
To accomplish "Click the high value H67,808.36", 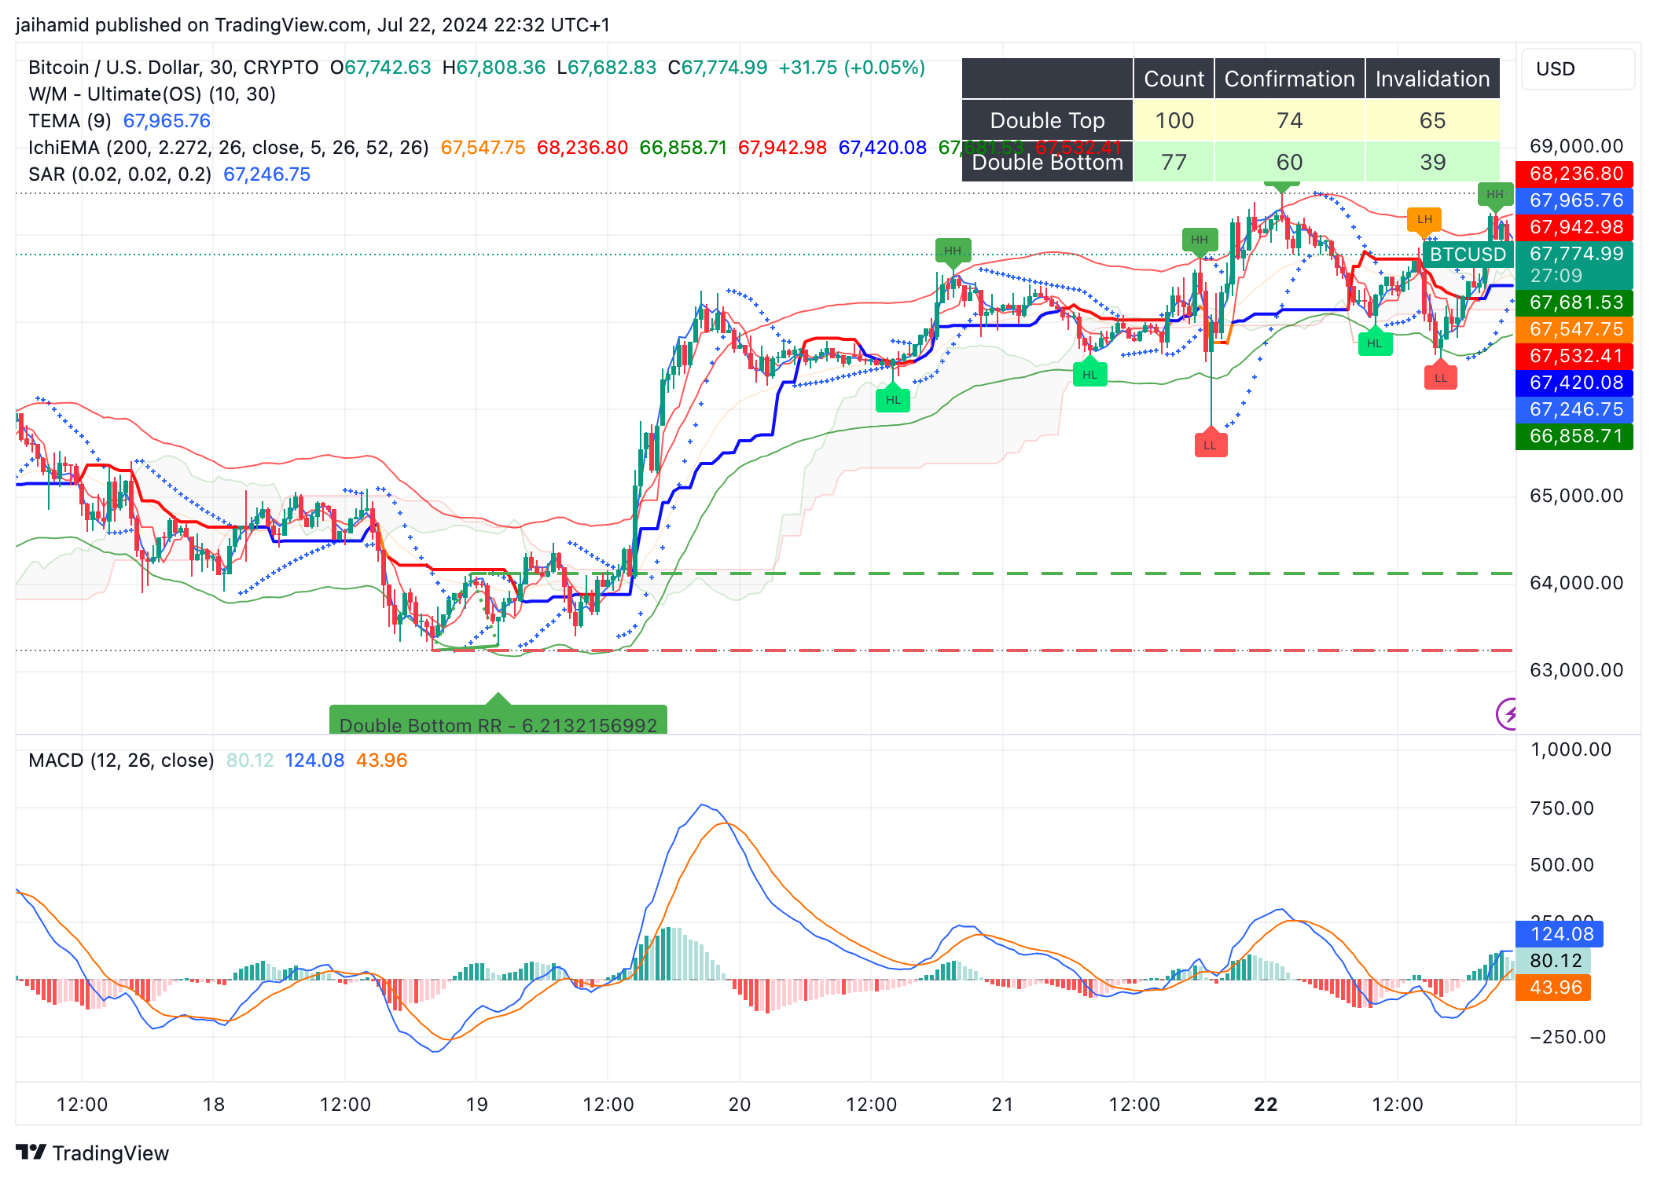I will pyautogui.click(x=494, y=68).
